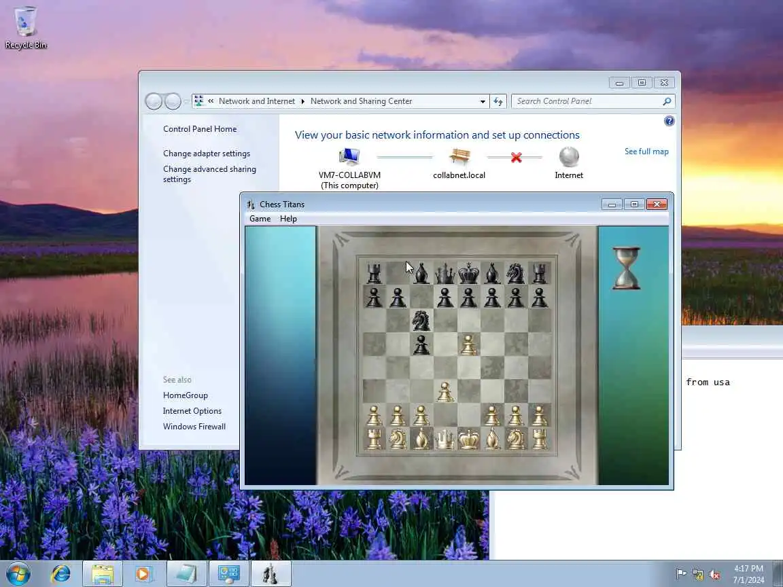Click the red X connection error icon

(x=517, y=158)
